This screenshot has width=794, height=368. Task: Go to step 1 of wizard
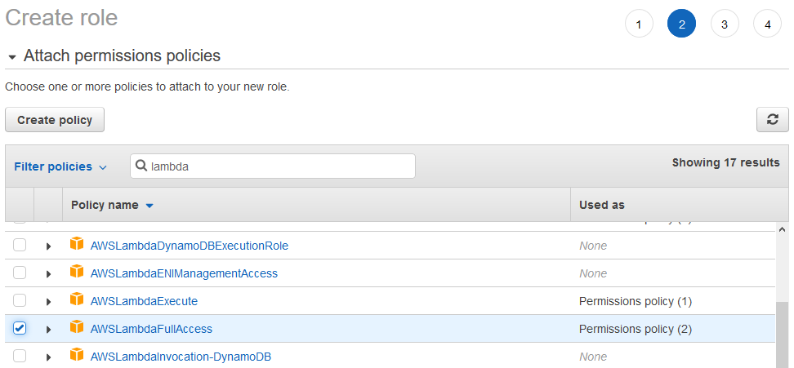click(639, 24)
